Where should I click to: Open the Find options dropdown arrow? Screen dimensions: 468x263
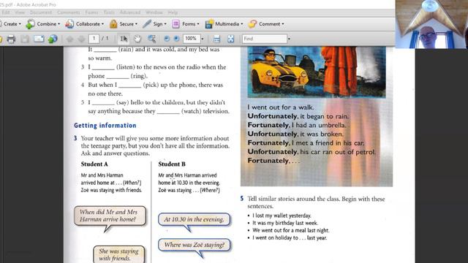pos(289,39)
